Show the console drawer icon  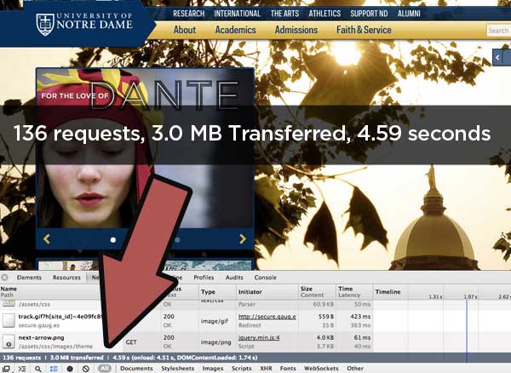(22, 369)
